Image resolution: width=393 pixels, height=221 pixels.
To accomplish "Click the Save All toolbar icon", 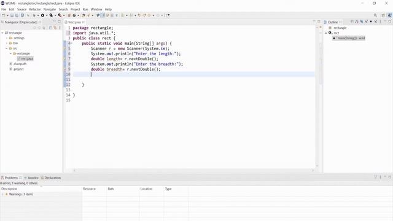I will pyautogui.click(x=17, y=15).
